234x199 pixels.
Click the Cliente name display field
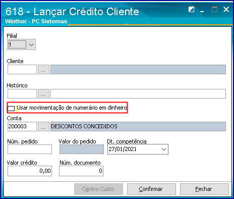[138, 70]
